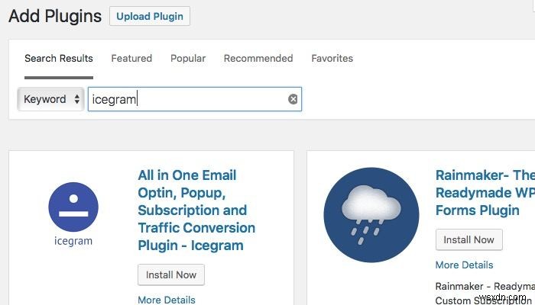Clear the icegram search text
The image size is (535, 305).
tap(293, 99)
